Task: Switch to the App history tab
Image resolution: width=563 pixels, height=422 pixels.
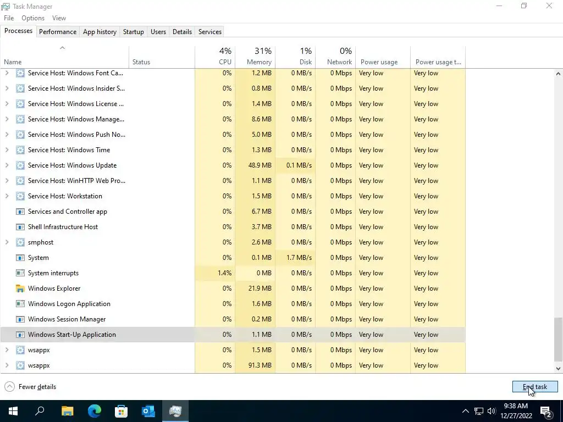Action: (100, 31)
